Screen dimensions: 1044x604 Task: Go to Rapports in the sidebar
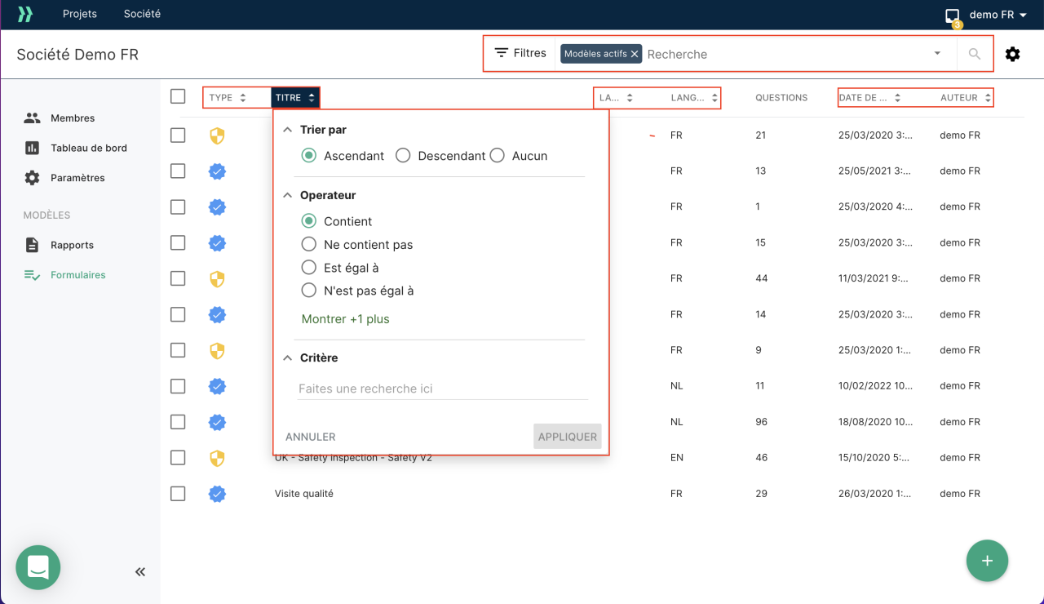[x=72, y=245]
